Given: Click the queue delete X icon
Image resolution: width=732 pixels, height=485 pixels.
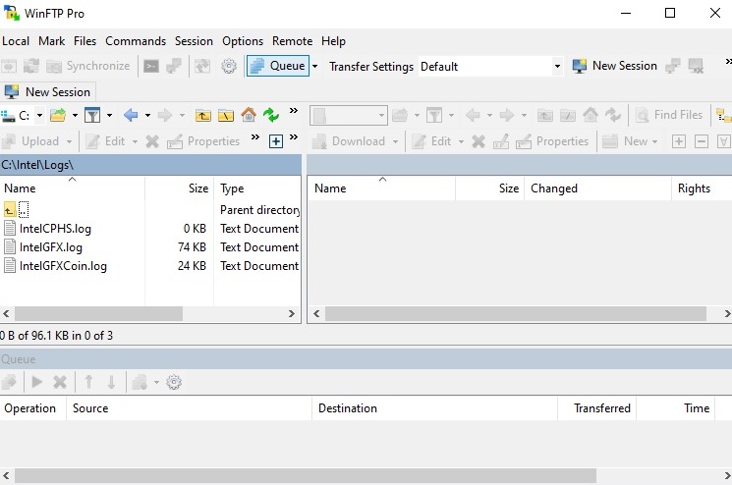Looking at the screenshot, I should point(60,383).
